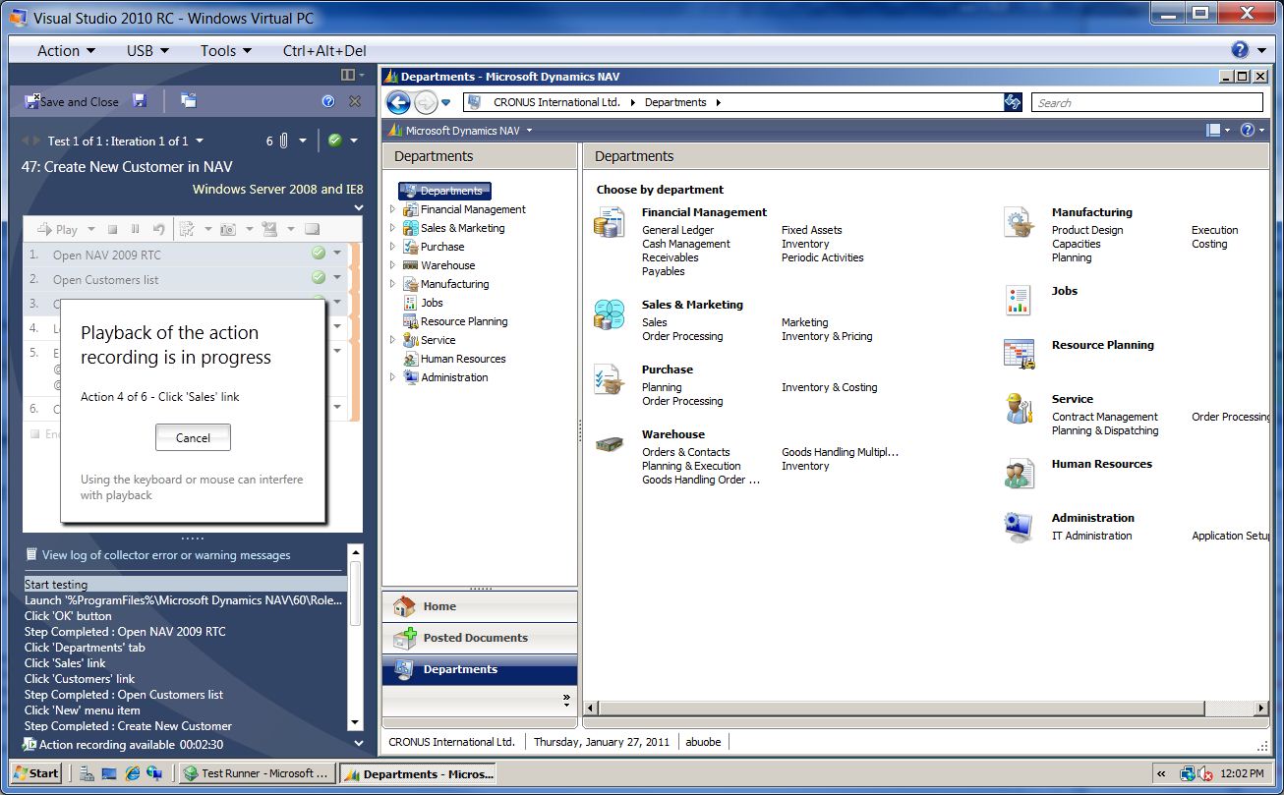This screenshot has height=795, width=1284.
Task: Click the NAV Search input field
Action: (x=1147, y=102)
